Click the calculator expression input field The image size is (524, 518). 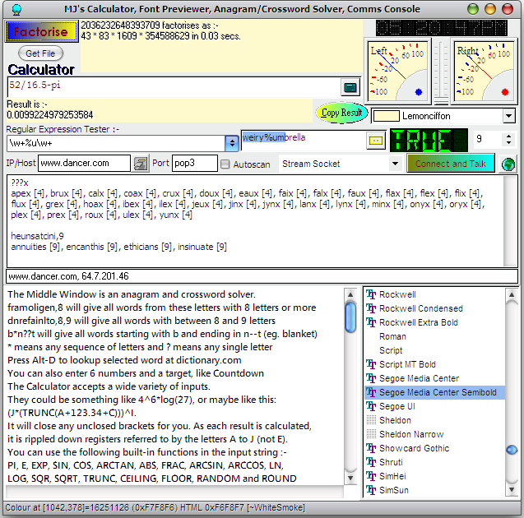pos(174,87)
